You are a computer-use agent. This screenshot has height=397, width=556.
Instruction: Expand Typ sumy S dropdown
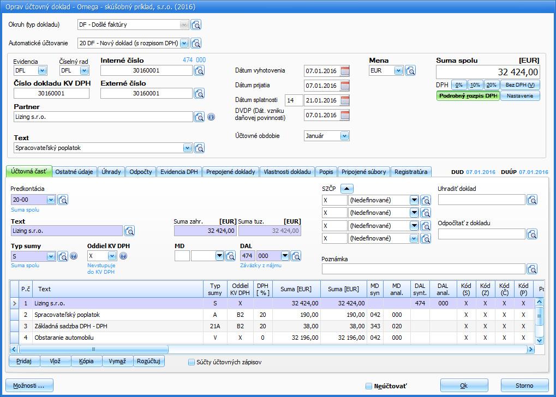[51, 256]
